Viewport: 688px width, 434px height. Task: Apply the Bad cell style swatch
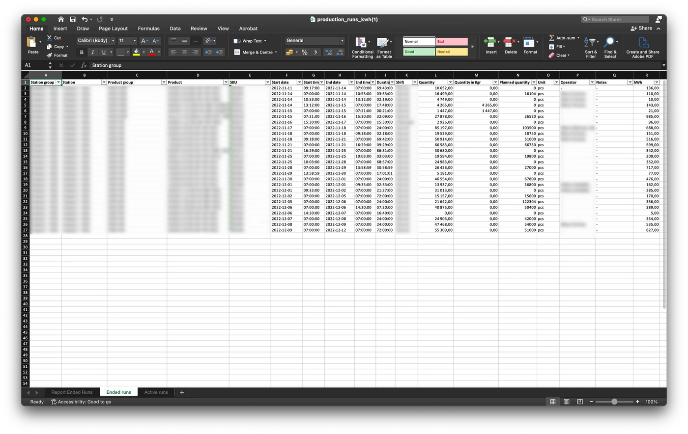coord(452,42)
